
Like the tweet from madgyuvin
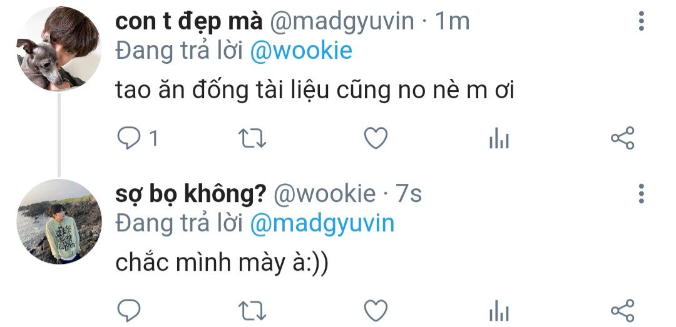coord(376,138)
